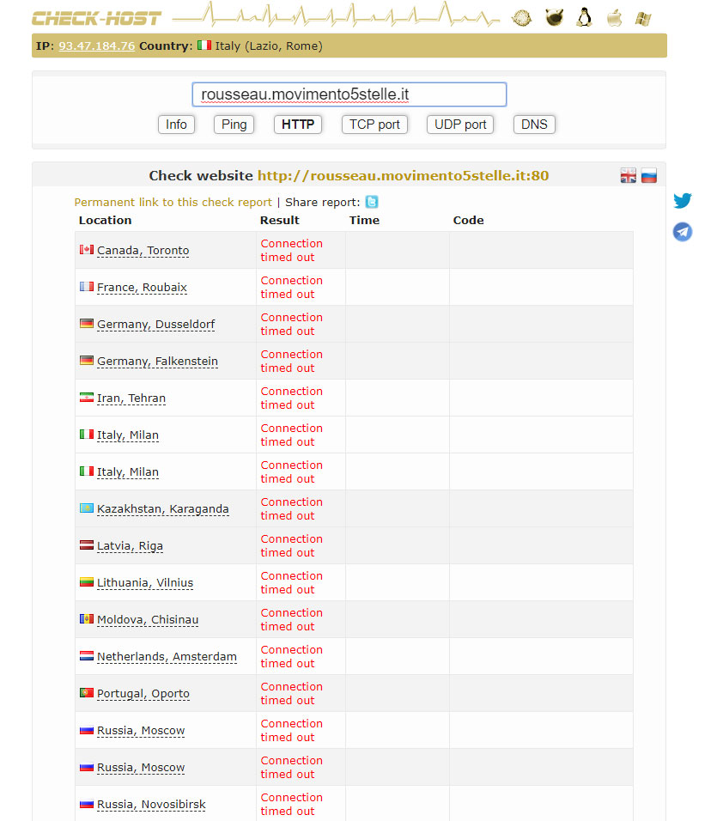723x821 pixels.
Task: Click the Portugal flag icon in Oporto row
Action: click(x=87, y=693)
